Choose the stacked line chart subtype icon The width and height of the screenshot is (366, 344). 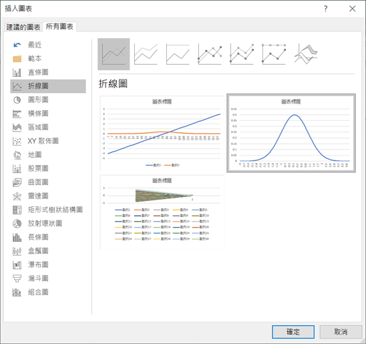146,54
